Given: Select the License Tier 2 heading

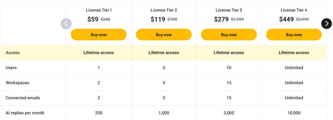Looking at the screenshot, I should (164, 10).
